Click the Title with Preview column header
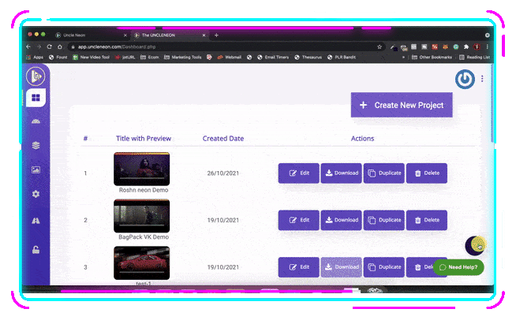This screenshot has width=516, height=324. [144, 139]
